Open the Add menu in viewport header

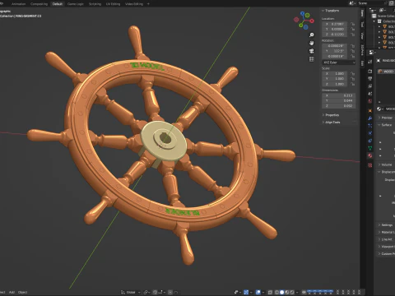12,292
